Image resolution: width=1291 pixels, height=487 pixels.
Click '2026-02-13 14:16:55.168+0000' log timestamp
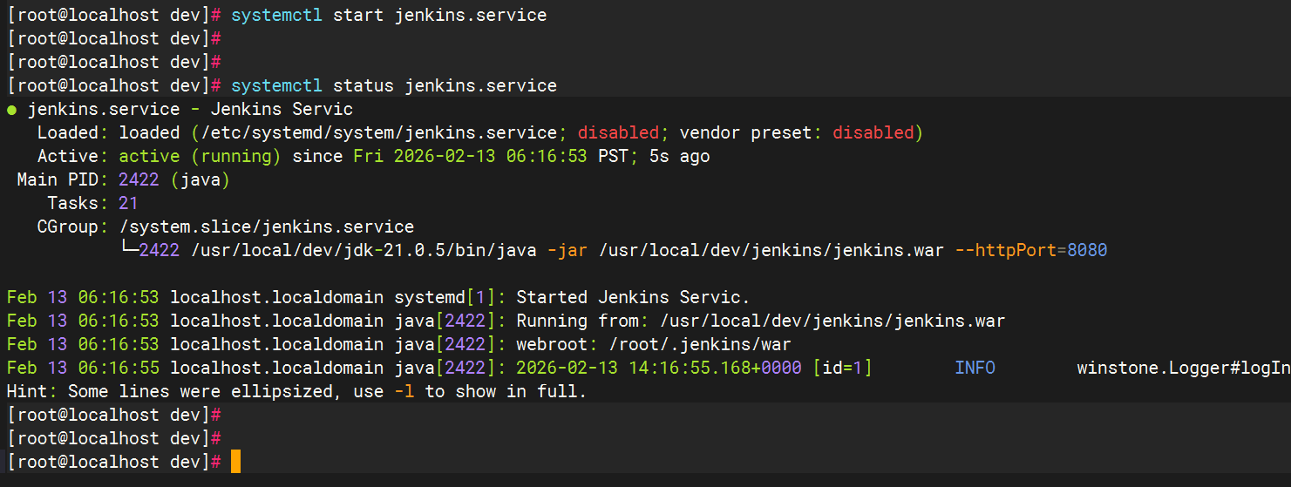point(659,368)
